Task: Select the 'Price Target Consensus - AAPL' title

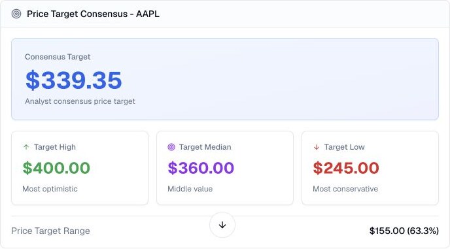Action: 93,14
